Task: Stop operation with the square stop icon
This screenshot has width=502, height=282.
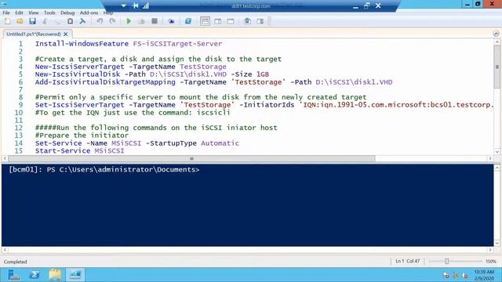Action: (155, 21)
